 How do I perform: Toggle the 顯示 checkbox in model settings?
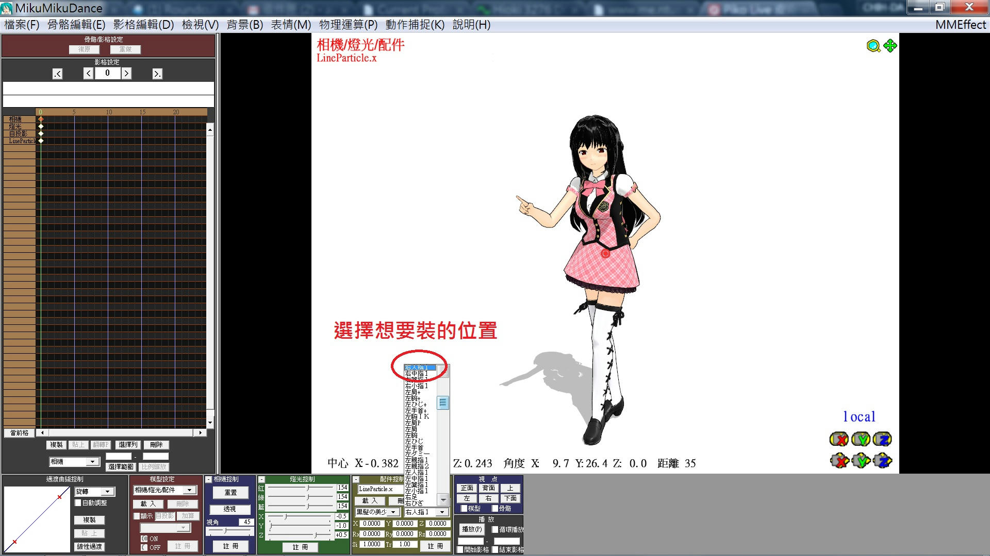tap(137, 516)
